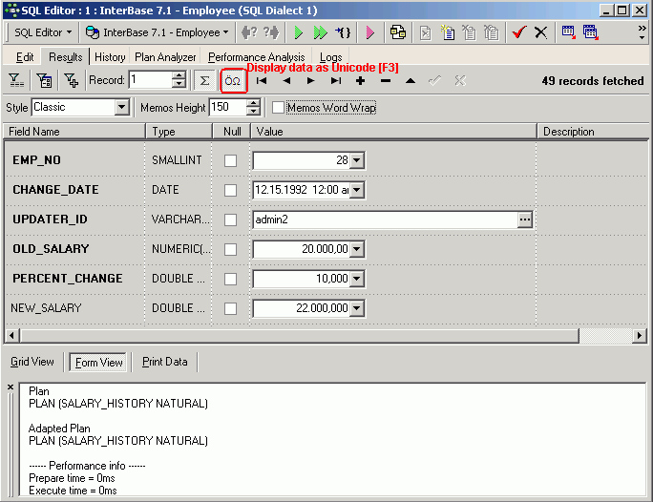Click the funnel with table filter icon
The width and height of the screenshot is (653, 502).
(x=44, y=80)
